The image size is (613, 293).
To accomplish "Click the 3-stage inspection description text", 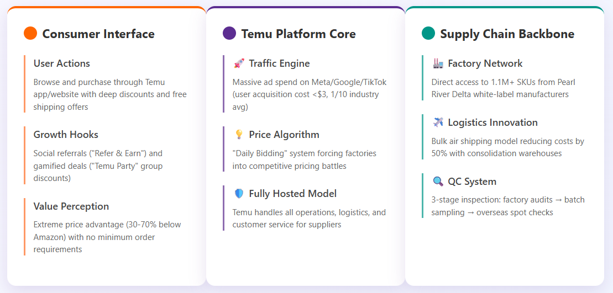I will coord(507,206).
